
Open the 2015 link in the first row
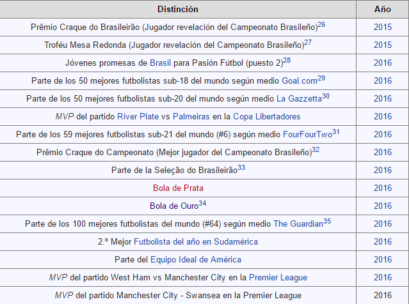[383, 27]
